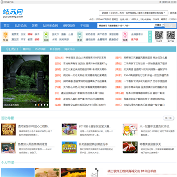Screen dimensions: 177x177
Task: Click the 金融理财 link in 资讯 category
Action: [x=102, y=39]
